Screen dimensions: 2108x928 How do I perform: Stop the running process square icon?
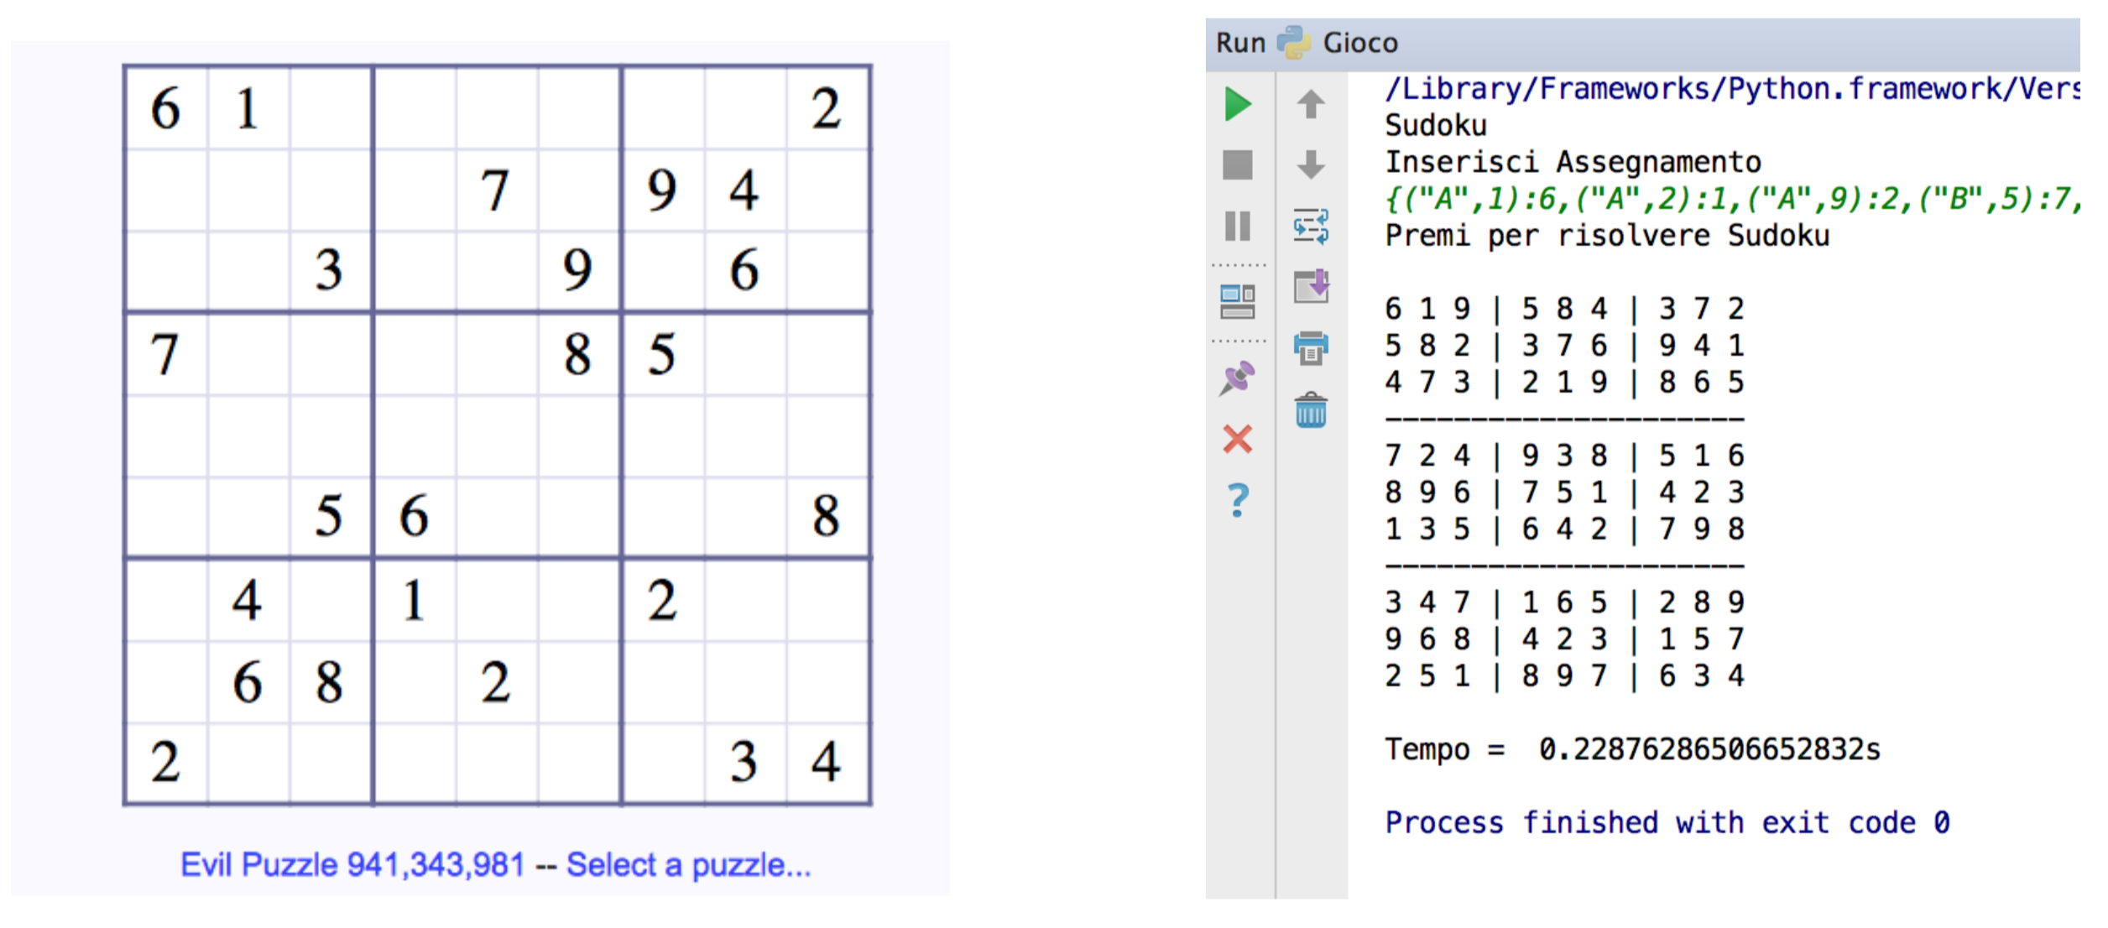coord(1238,164)
